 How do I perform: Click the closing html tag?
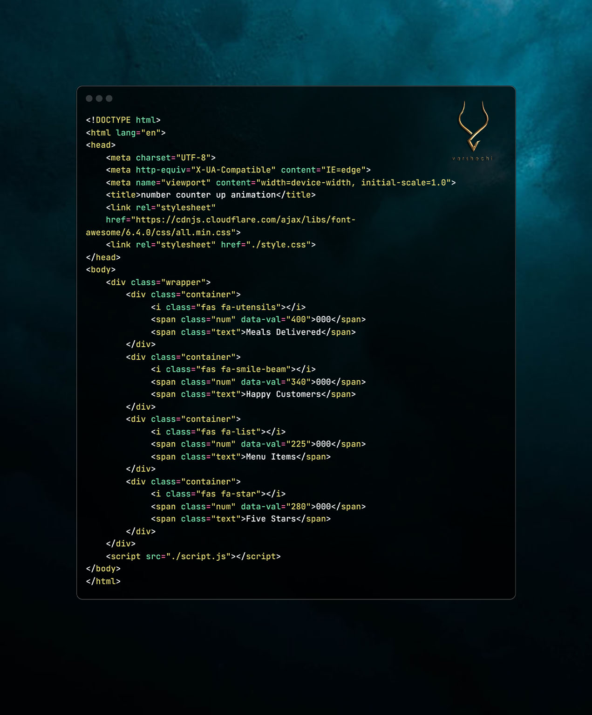103,581
